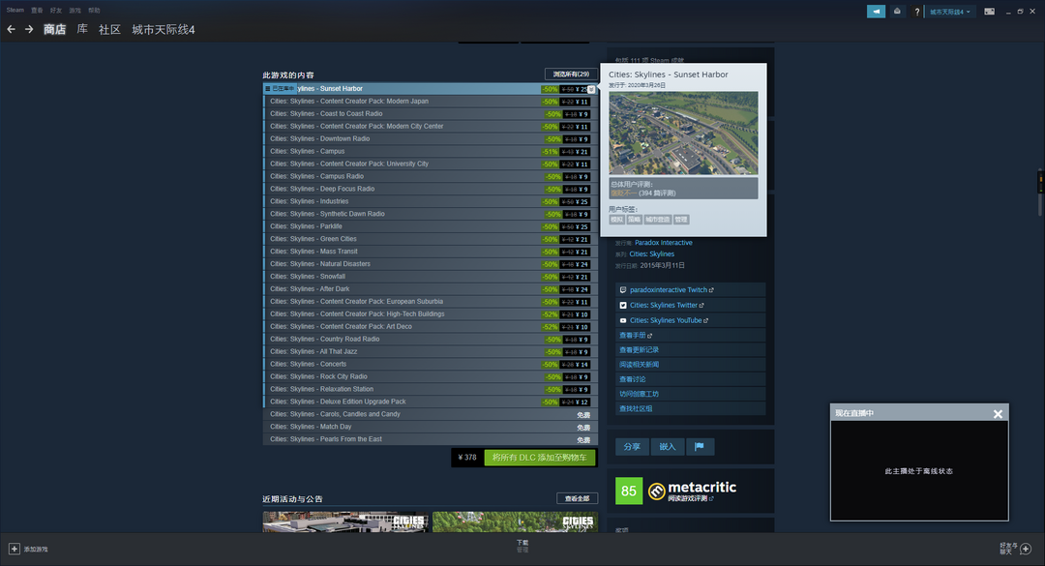Open the 好友 menu

tap(56, 10)
